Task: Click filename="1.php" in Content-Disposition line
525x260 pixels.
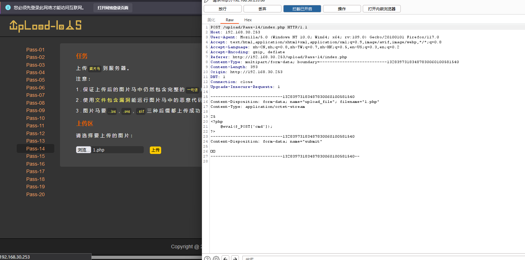Action: (x=360, y=102)
